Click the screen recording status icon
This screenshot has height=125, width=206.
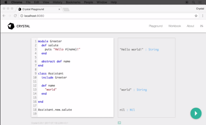coord(187,2)
